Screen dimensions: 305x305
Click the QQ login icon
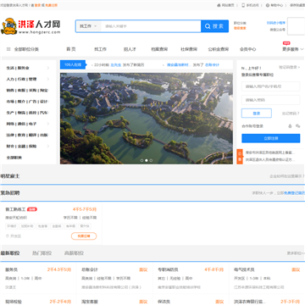[x=290, y=126]
